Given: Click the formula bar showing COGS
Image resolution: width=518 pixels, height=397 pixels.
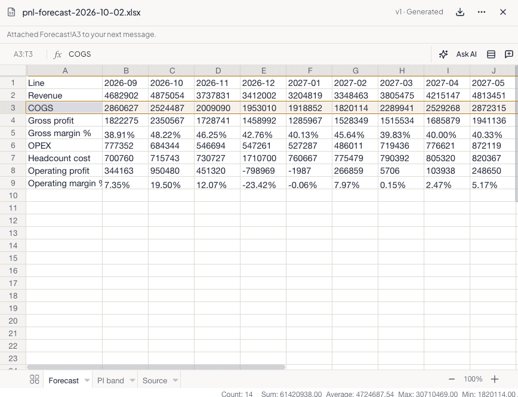Looking at the screenshot, I should point(248,54).
